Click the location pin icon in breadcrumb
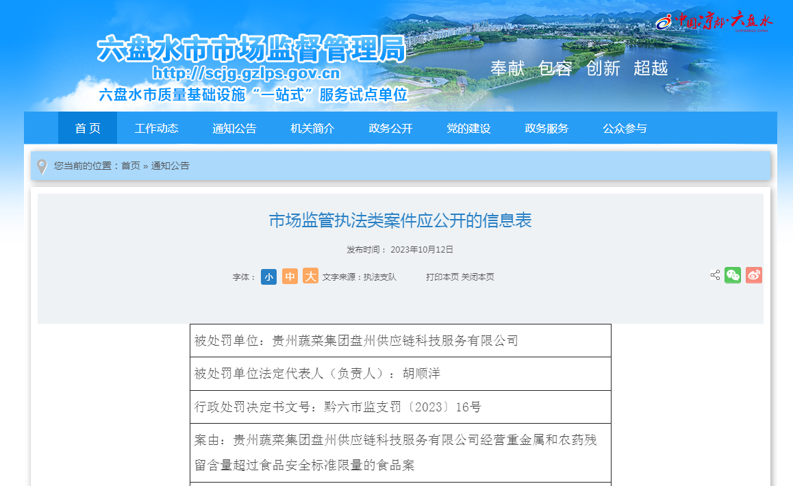The image size is (793, 486). [42, 166]
